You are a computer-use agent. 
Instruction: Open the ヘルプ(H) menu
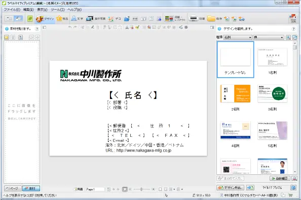(x=74, y=10)
